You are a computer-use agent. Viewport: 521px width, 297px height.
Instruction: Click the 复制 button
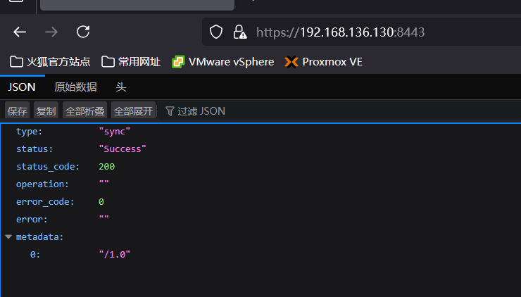click(x=46, y=111)
